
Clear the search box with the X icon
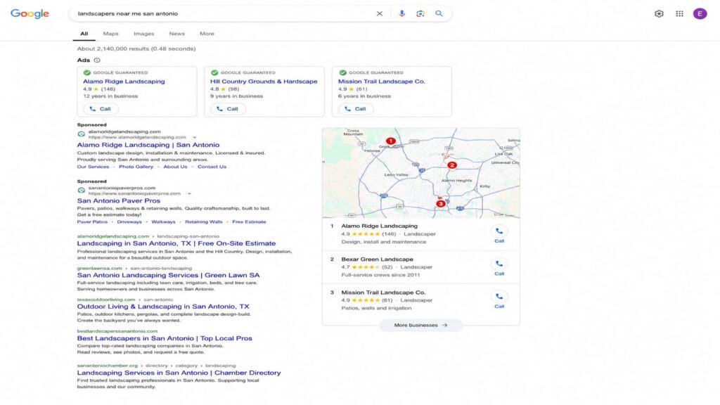(379, 14)
